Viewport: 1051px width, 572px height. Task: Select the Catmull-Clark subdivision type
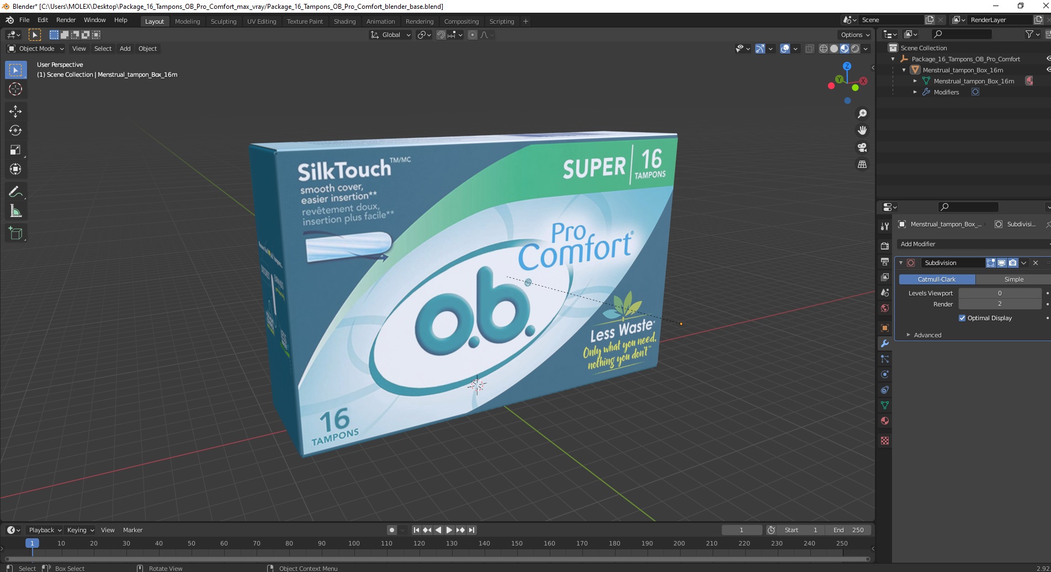[x=937, y=279]
